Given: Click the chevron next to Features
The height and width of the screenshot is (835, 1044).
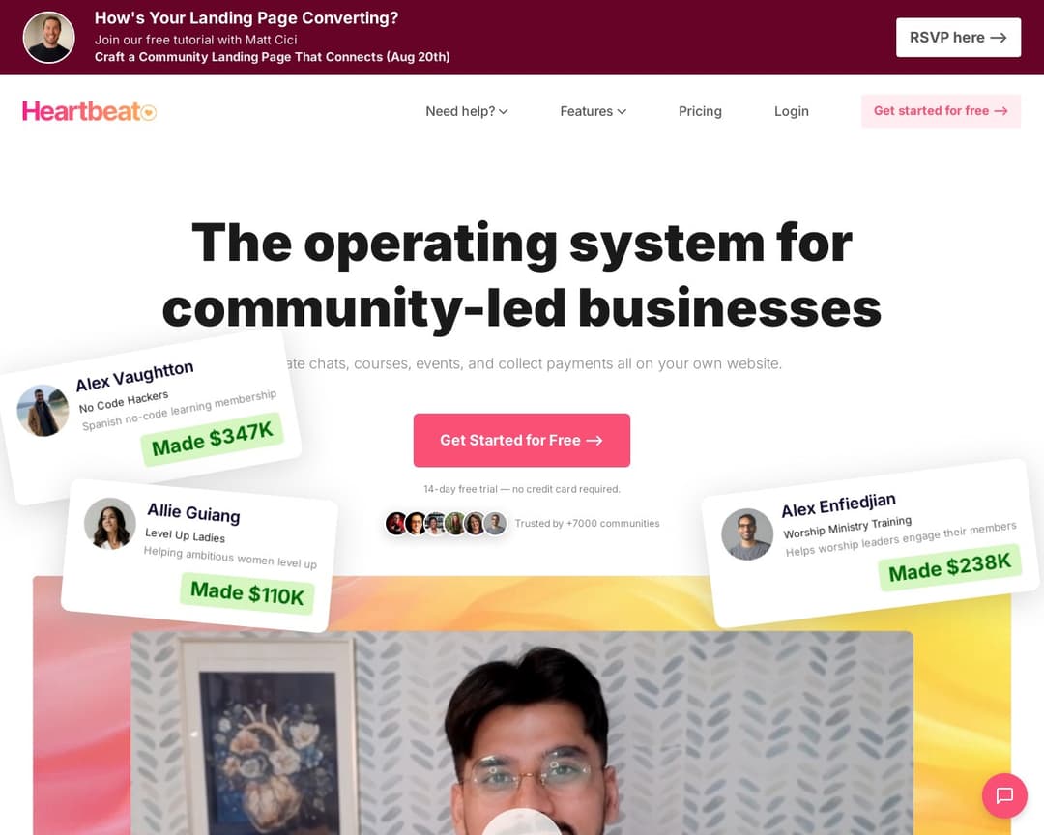Looking at the screenshot, I should (622, 112).
